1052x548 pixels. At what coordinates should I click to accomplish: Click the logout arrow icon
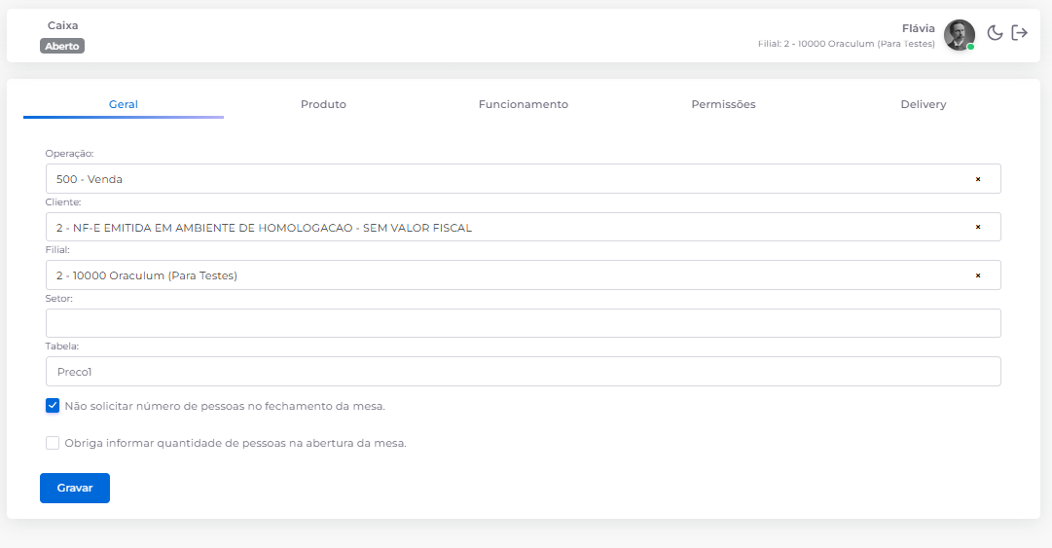pos(1019,33)
